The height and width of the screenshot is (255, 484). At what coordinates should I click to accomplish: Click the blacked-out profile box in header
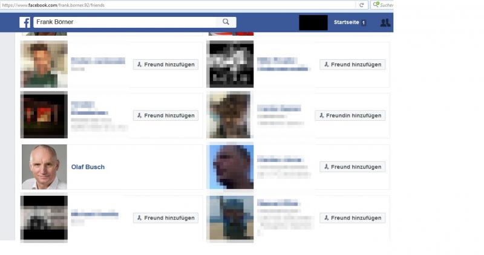[x=313, y=23]
